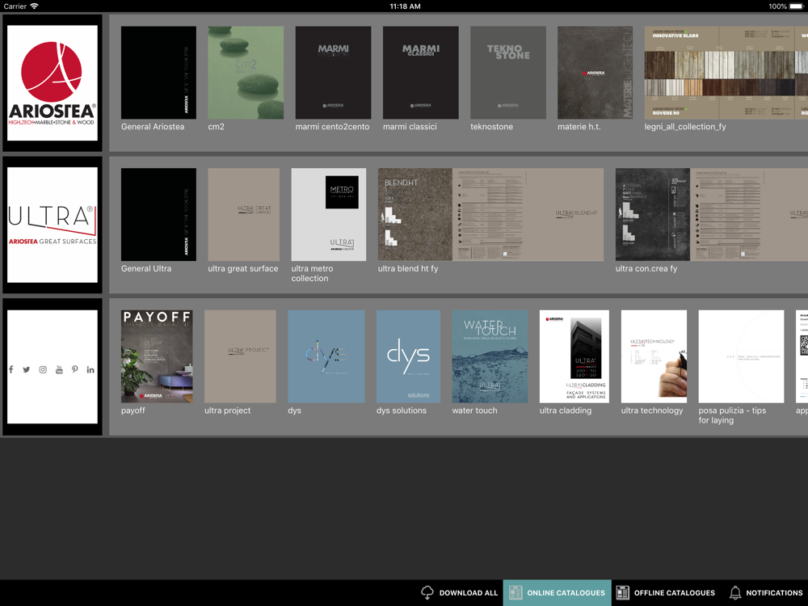Open General Ultra catalogue cover
The height and width of the screenshot is (606, 808).
point(158,214)
